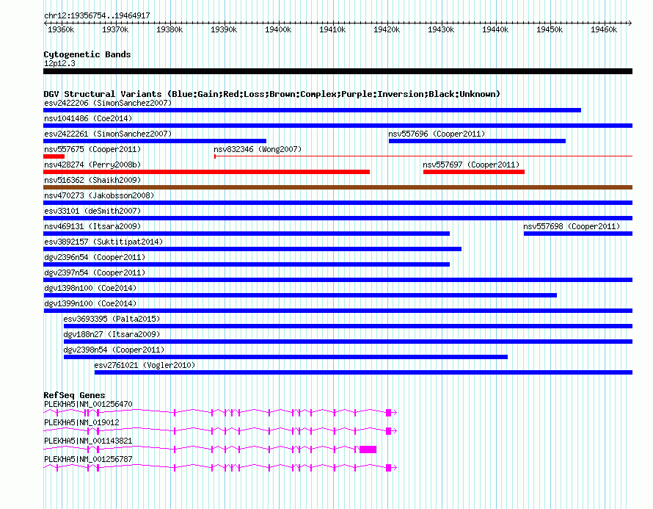
Task: Click the PLEKHA5|NM_001143821 gene label
Action: pos(88,441)
